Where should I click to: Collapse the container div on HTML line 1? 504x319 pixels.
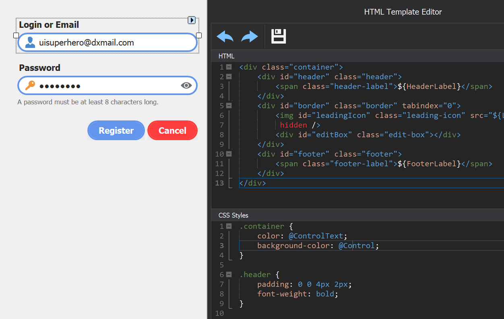click(x=229, y=67)
